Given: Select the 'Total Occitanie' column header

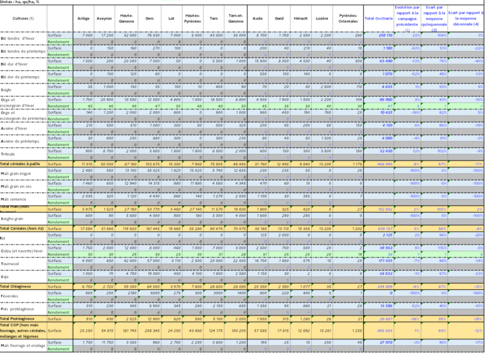Looking at the screenshot, I should [378, 19].
